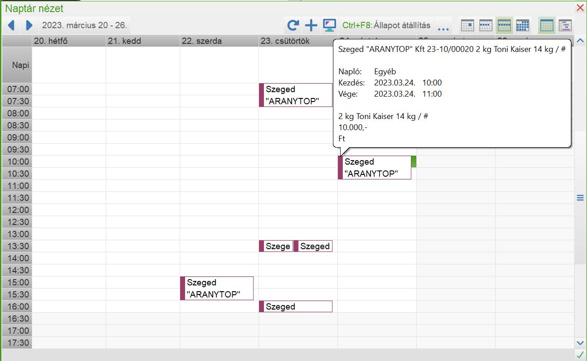Open Friday 10:00 Szeged ARANYTOP event
The height and width of the screenshot is (361, 587).
(375, 167)
